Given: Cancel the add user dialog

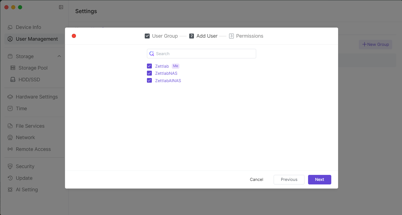Looking at the screenshot, I should (256, 180).
